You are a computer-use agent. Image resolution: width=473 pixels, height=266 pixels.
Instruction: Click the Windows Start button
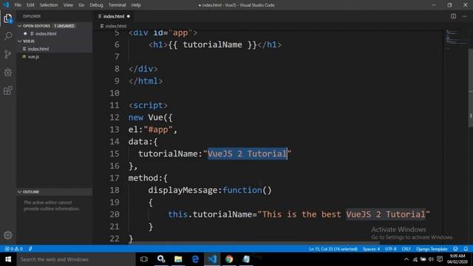8,259
